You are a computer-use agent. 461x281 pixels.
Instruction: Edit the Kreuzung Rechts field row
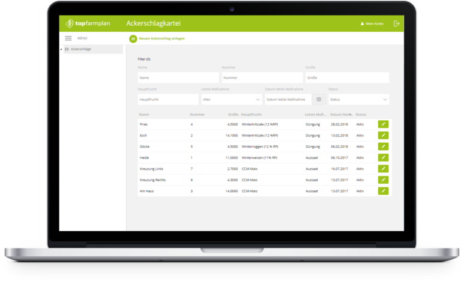pyautogui.click(x=383, y=180)
